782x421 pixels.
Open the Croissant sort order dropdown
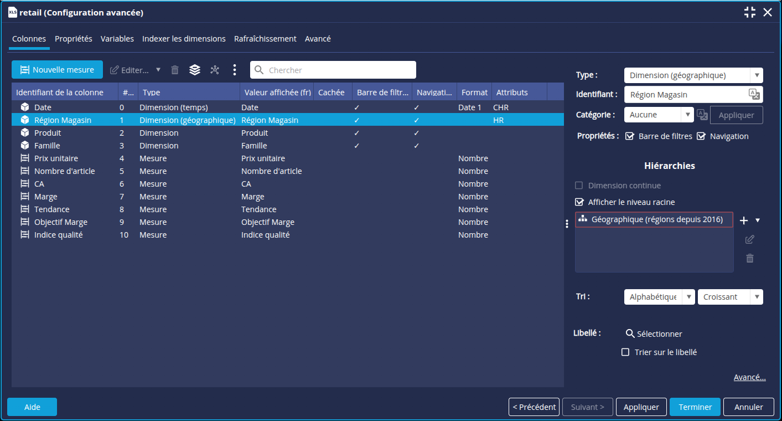pyautogui.click(x=756, y=297)
